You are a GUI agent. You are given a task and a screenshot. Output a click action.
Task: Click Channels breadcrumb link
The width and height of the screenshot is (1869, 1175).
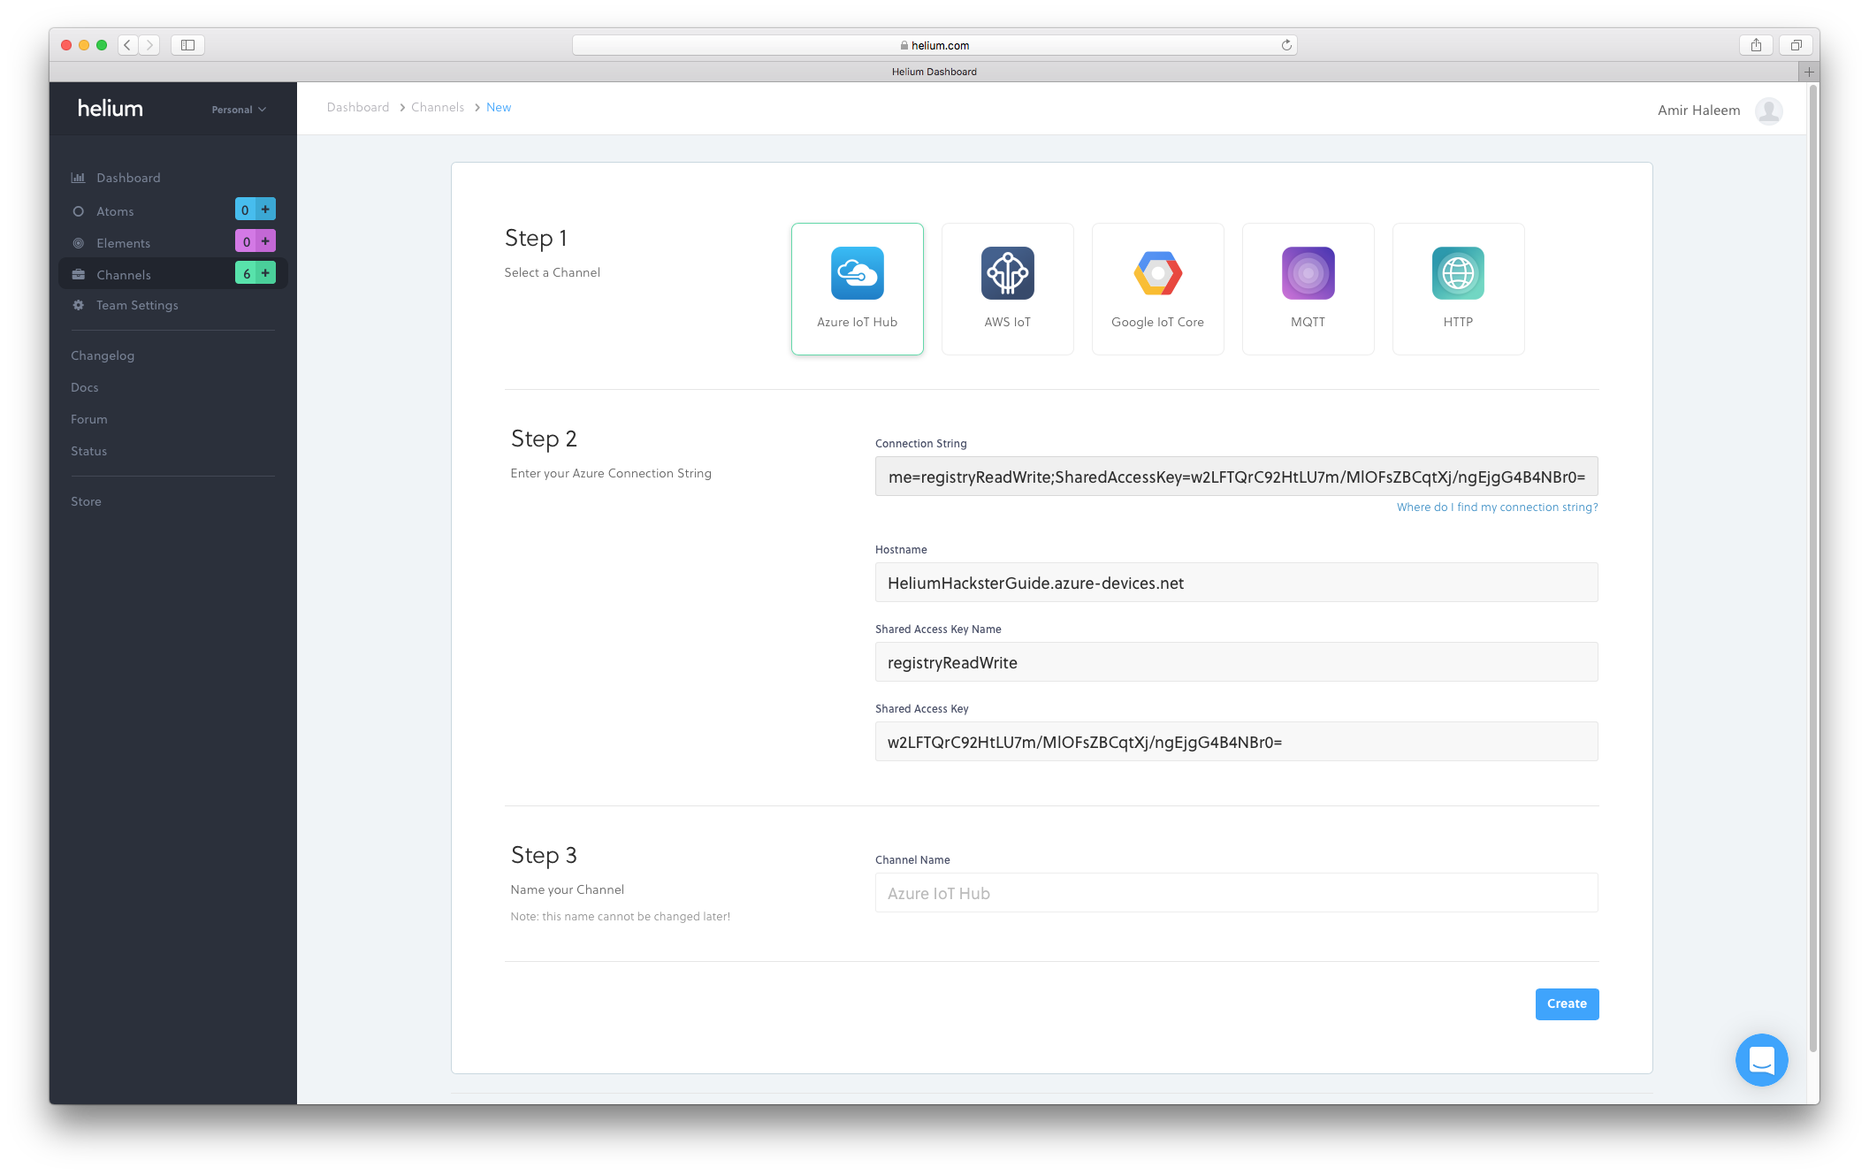437,107
